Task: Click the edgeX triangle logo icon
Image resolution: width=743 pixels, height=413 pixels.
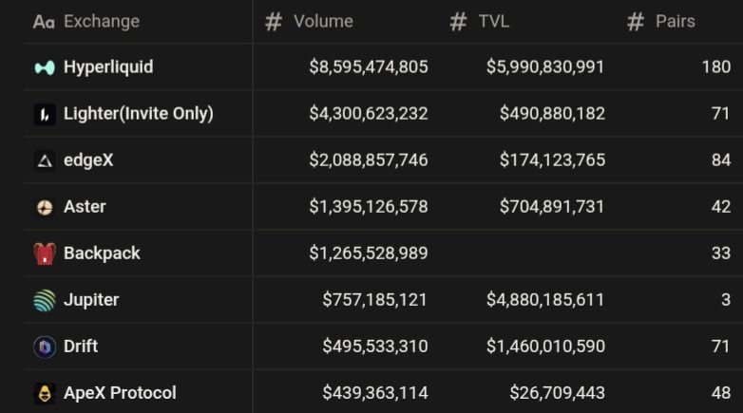Action: [x=45, y=160]
